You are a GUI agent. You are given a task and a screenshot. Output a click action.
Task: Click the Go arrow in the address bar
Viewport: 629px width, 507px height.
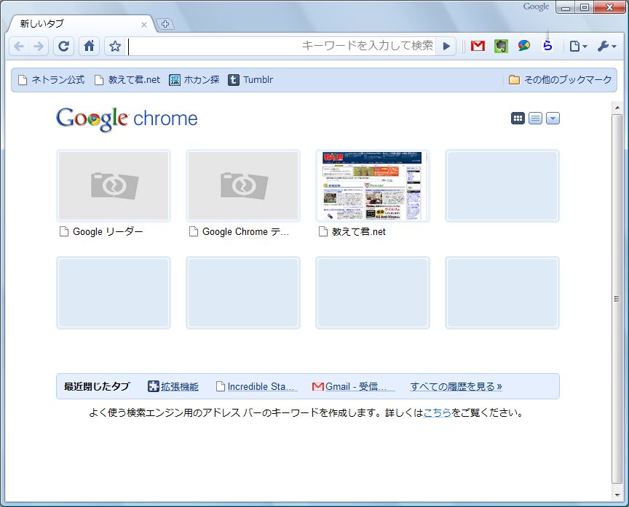[446, 46]
